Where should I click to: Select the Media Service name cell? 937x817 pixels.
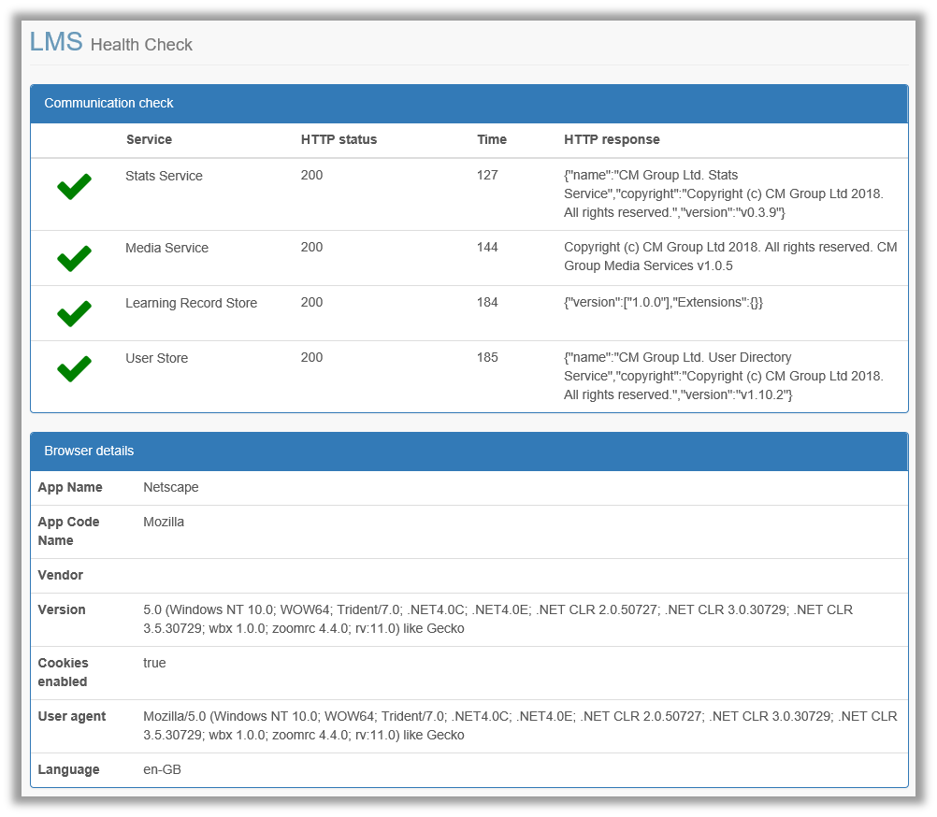pos(166,248)
